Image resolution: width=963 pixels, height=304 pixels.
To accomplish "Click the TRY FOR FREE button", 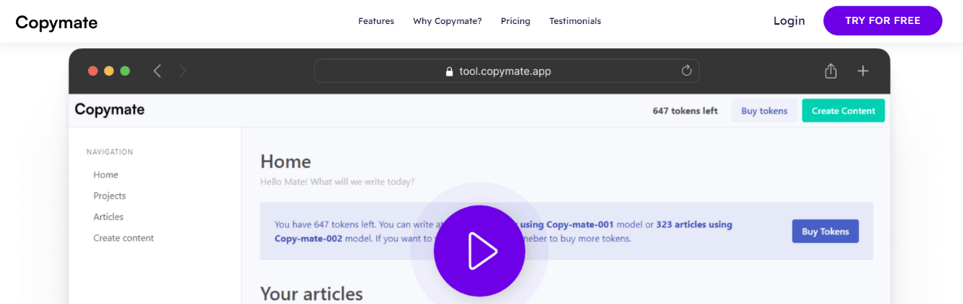I will (883, 20).
